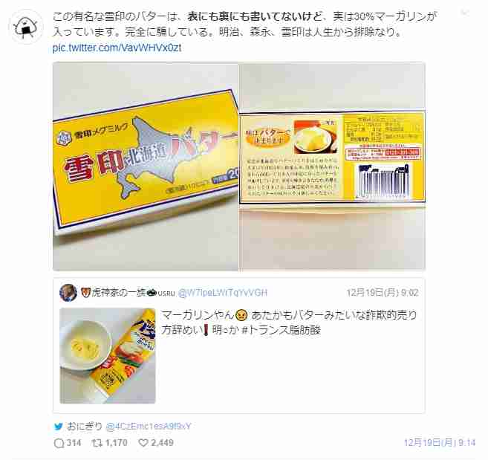Click the 1,170 retweet count

point(116,443)
